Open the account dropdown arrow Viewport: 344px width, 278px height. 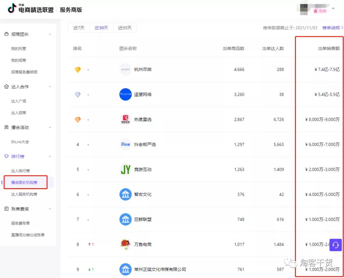[333, 9]
